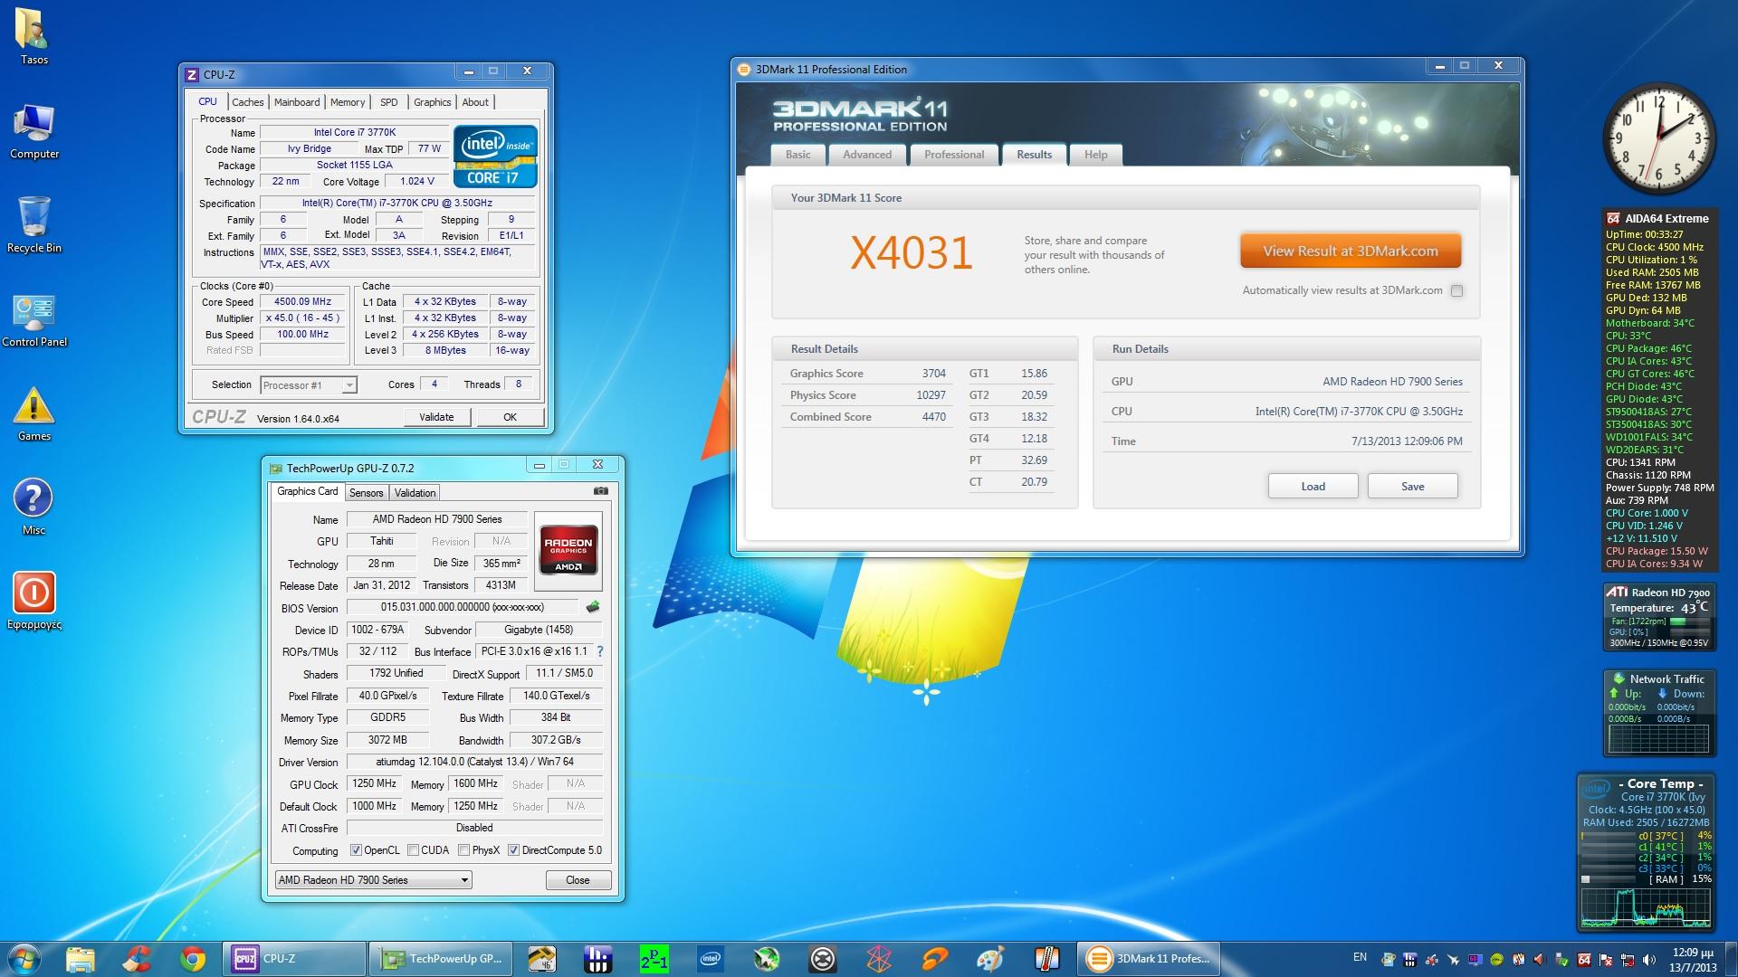Click the bus interface question mark in GPU-Z
The image size is (1738, 977).
click(600, 651)
